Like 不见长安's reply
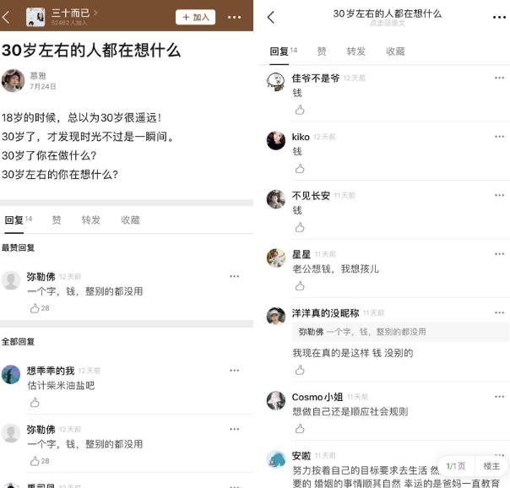Image resolution: width=510 pixels, height=488 pixels. tap(300, 227)
